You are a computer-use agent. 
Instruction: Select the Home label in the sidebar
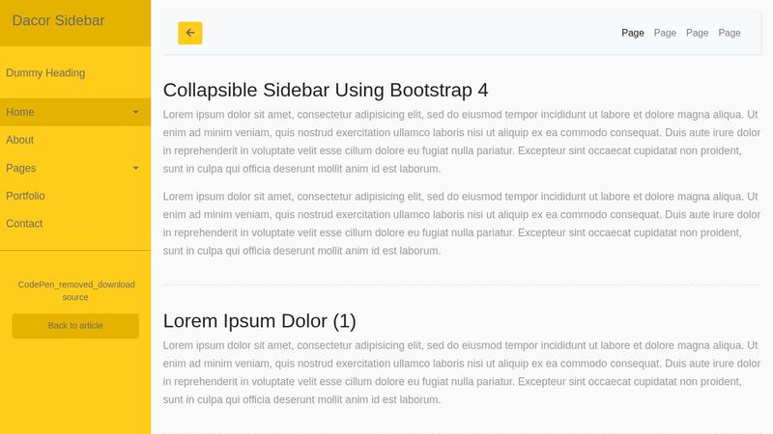[x=20, y=112]
